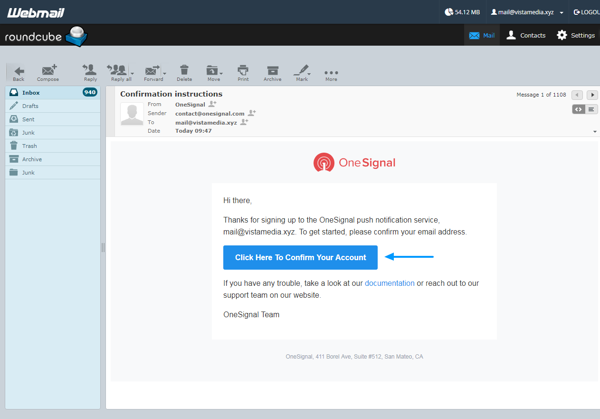600x419 pixels.
Task: Open the Junk folder below Archive
Action: coord(53,173)
